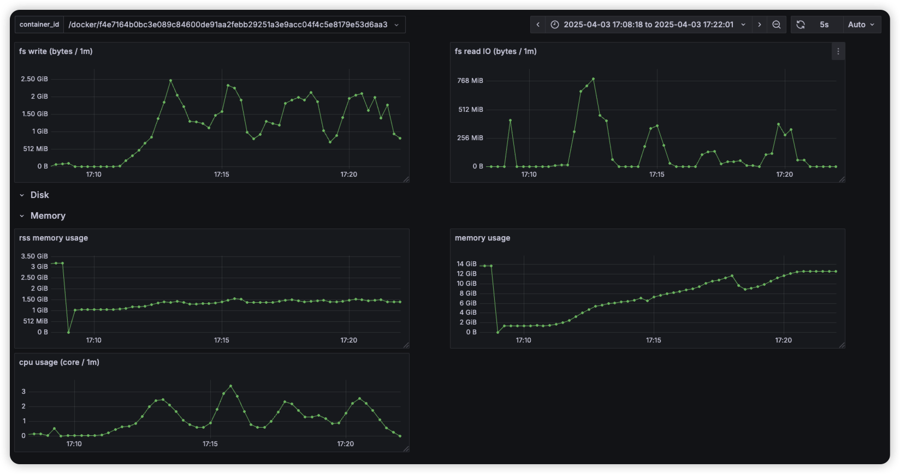Screen dimensions: 900x474
Task: Open the time range picker
Action: [648, 25]
